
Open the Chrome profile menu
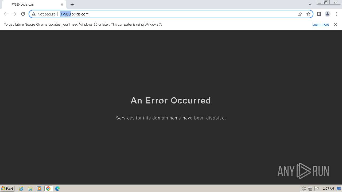(327, 14)
